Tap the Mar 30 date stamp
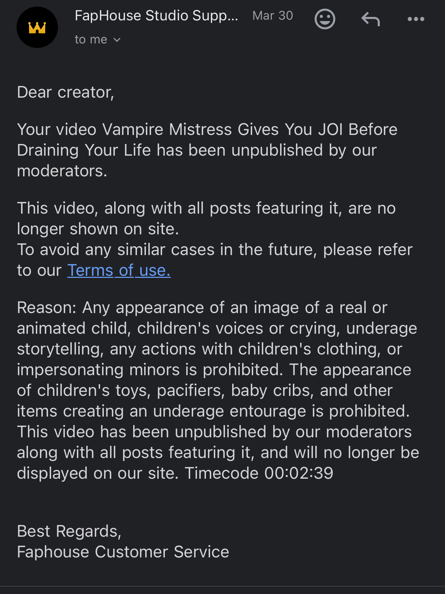445x594 pixels. click(273, 16)
